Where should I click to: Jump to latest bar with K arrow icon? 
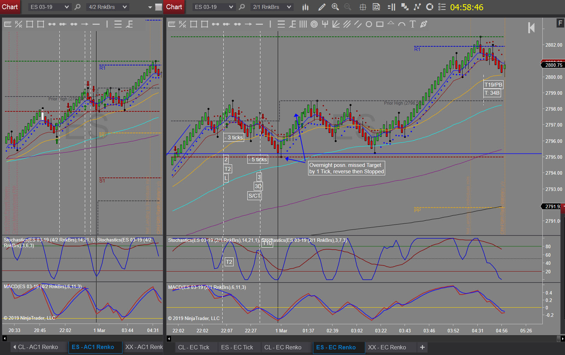[x=531, y=28]
